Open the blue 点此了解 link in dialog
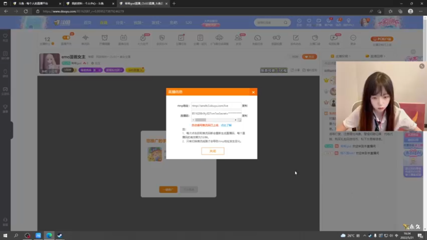The height and width of the screenshot is (240, 427). (226, 125)
